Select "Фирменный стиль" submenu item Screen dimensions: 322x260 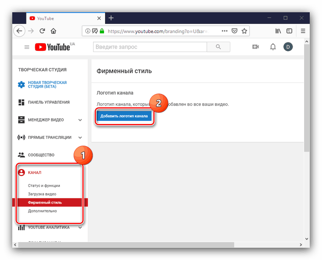point(50,202)
